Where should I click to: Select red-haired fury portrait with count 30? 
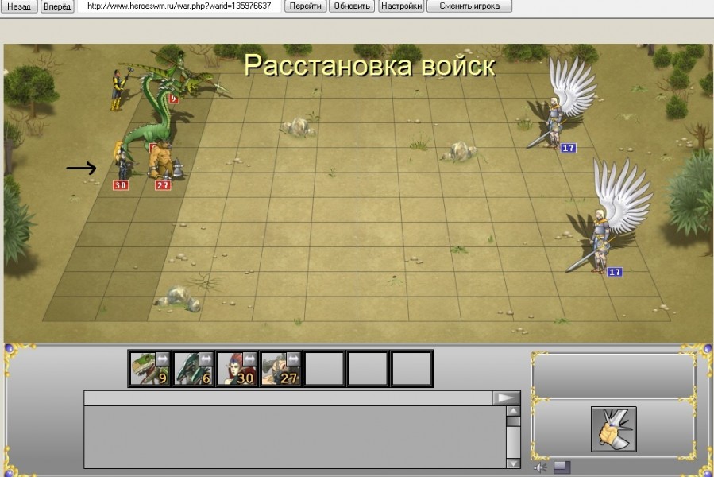click(x=237, y=368)
